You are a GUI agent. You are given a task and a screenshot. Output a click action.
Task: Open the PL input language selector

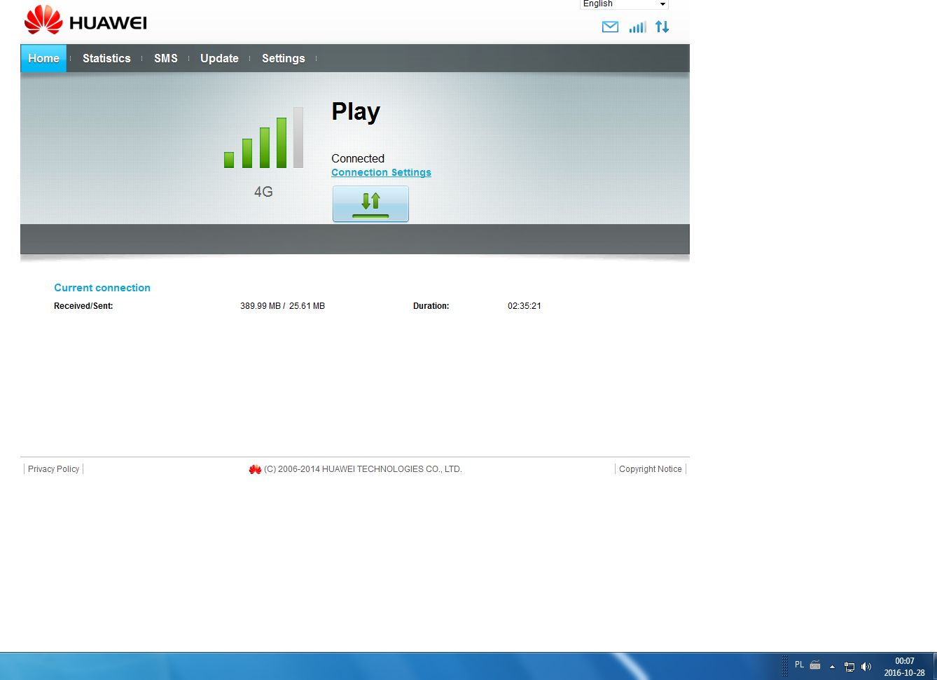coord(799,665)
